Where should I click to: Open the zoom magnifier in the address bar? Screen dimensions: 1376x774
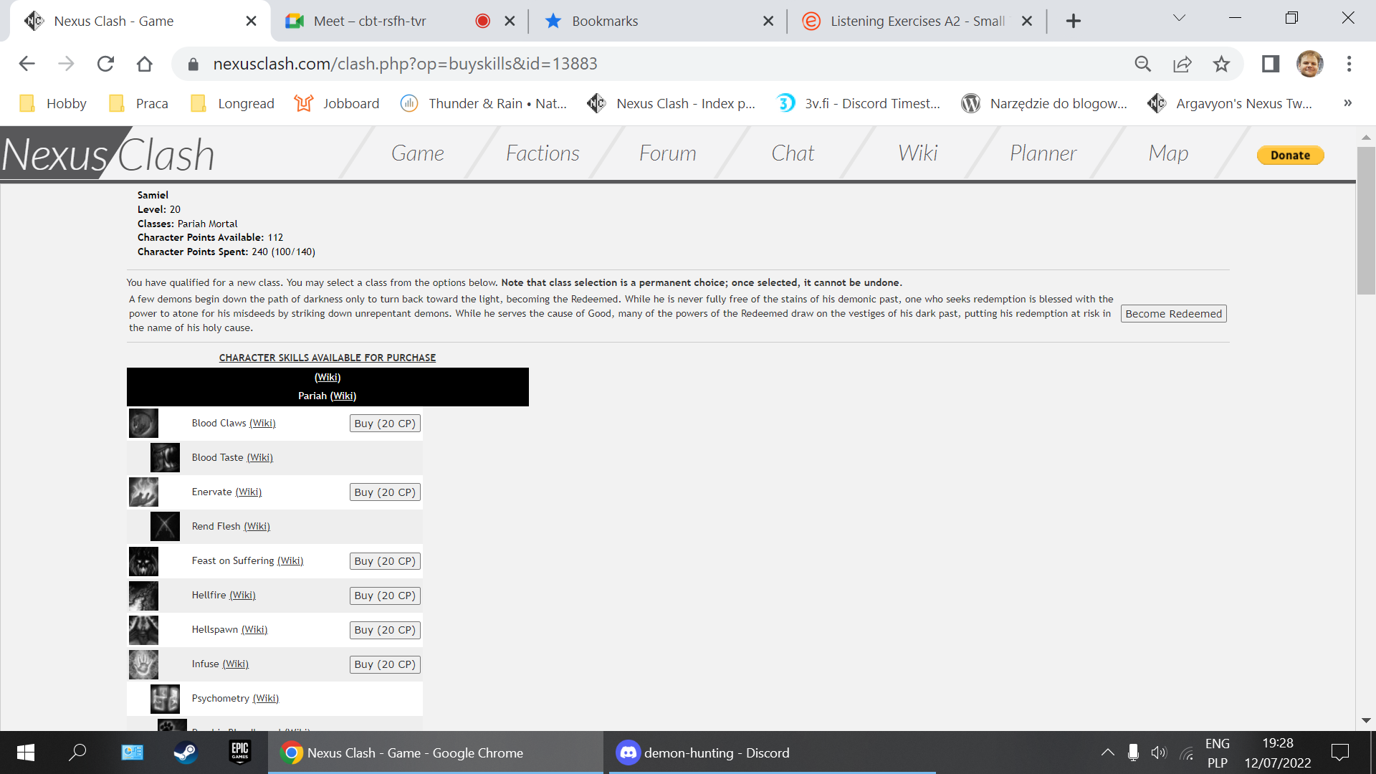pyautogui.click(x=1143, y=64)
